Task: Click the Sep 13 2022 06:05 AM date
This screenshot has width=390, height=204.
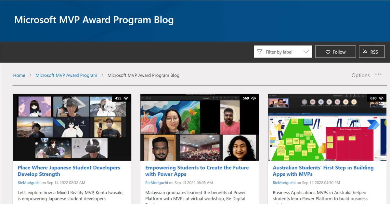Action: (194, 183)
